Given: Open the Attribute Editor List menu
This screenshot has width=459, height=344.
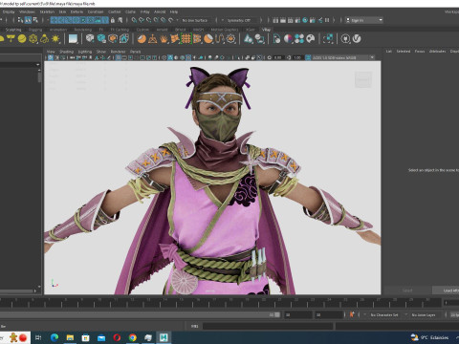Looking at the screenshot, I should (389, 52).
